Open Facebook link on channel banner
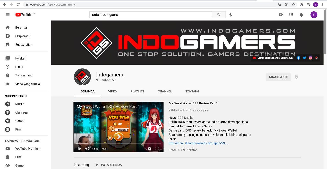The image size is (327, 169). pyautogui.click(x=298, y=58)
